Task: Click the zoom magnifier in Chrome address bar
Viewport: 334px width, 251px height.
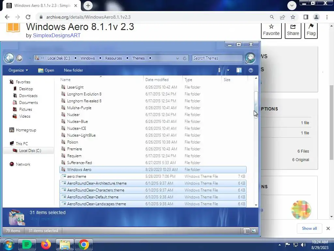Action: point(272,17)
